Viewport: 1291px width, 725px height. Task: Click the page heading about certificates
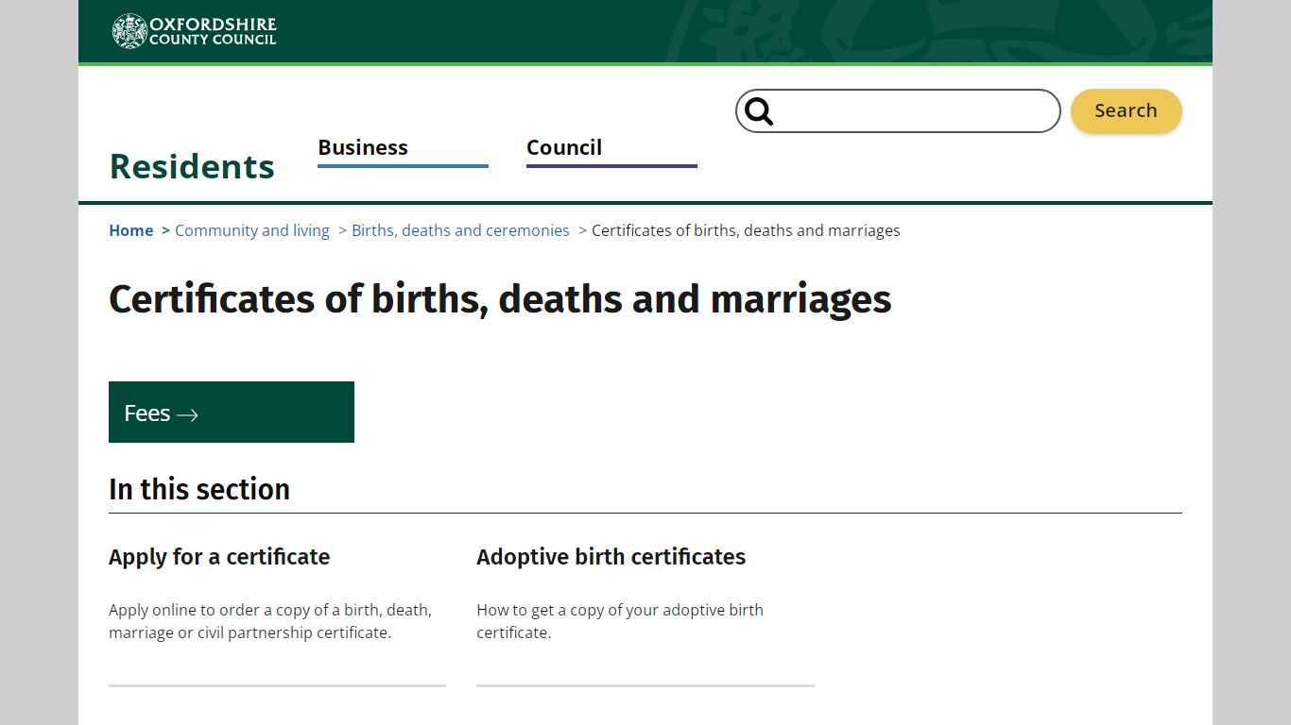(x=500, y=299)
